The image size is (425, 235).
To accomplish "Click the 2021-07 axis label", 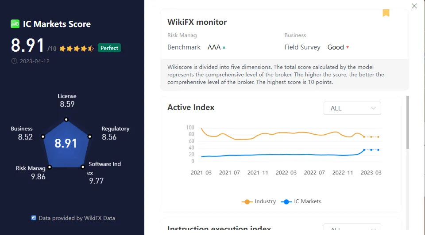I will pyautogui.click(x=229, y=173).
